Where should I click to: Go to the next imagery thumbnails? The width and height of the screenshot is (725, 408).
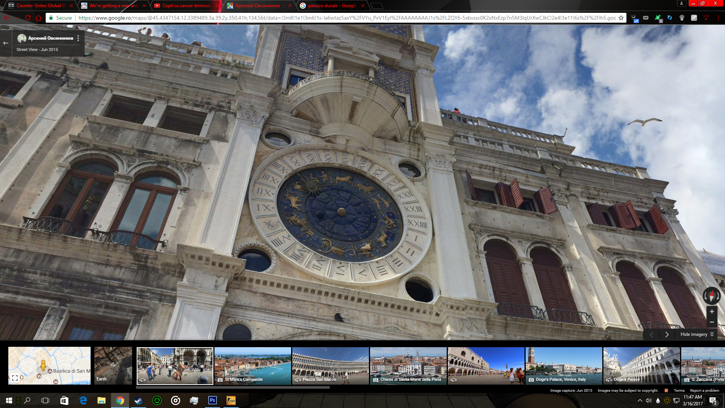tap(667, 334)
